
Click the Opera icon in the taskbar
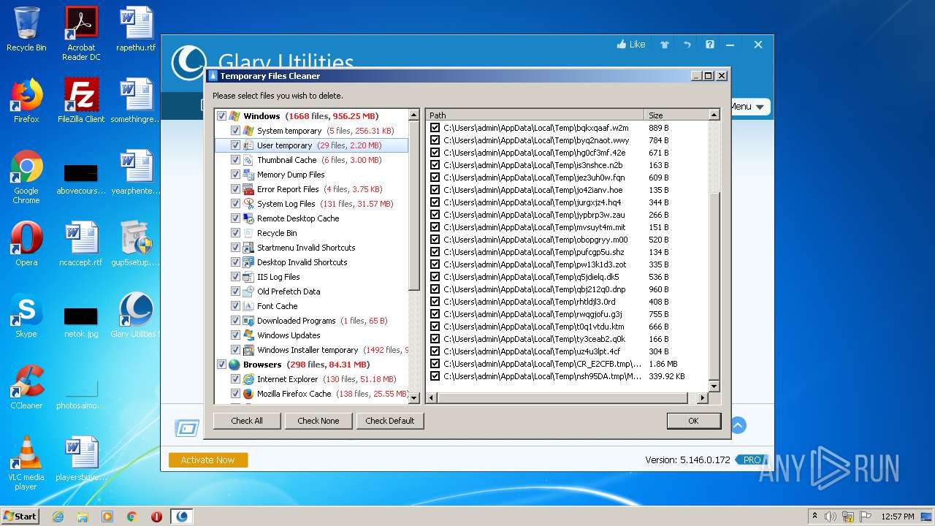[x=156, y=517]
